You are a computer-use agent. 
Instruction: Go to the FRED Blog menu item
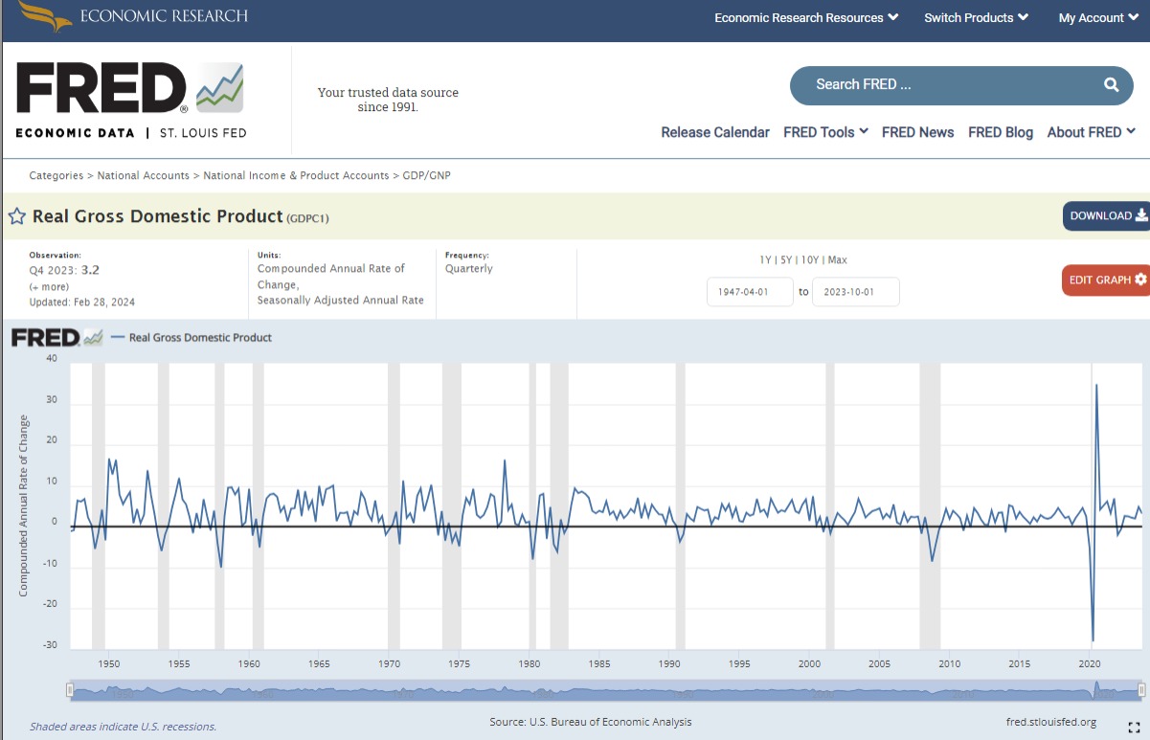(x=1000, y=132)
